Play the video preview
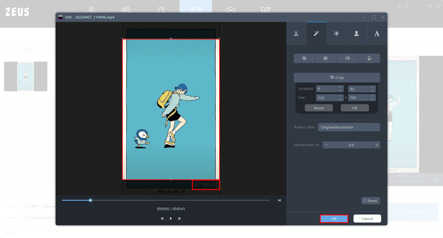The height and width of the screenshot is (238, 443). (171, 219)
